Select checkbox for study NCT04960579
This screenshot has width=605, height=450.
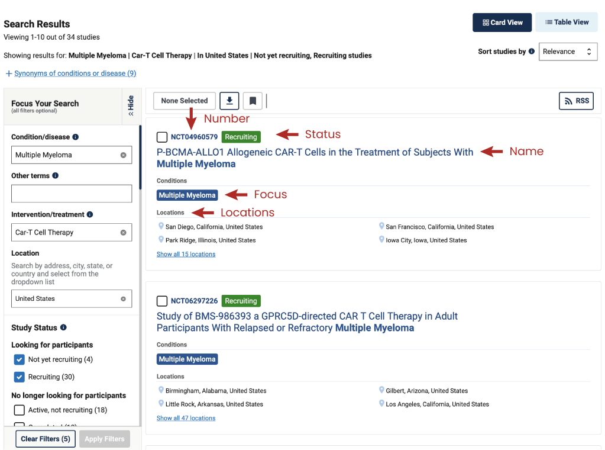tap(162, 137)
